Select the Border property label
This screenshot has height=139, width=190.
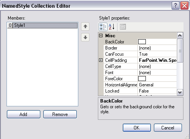coord(111,48)
